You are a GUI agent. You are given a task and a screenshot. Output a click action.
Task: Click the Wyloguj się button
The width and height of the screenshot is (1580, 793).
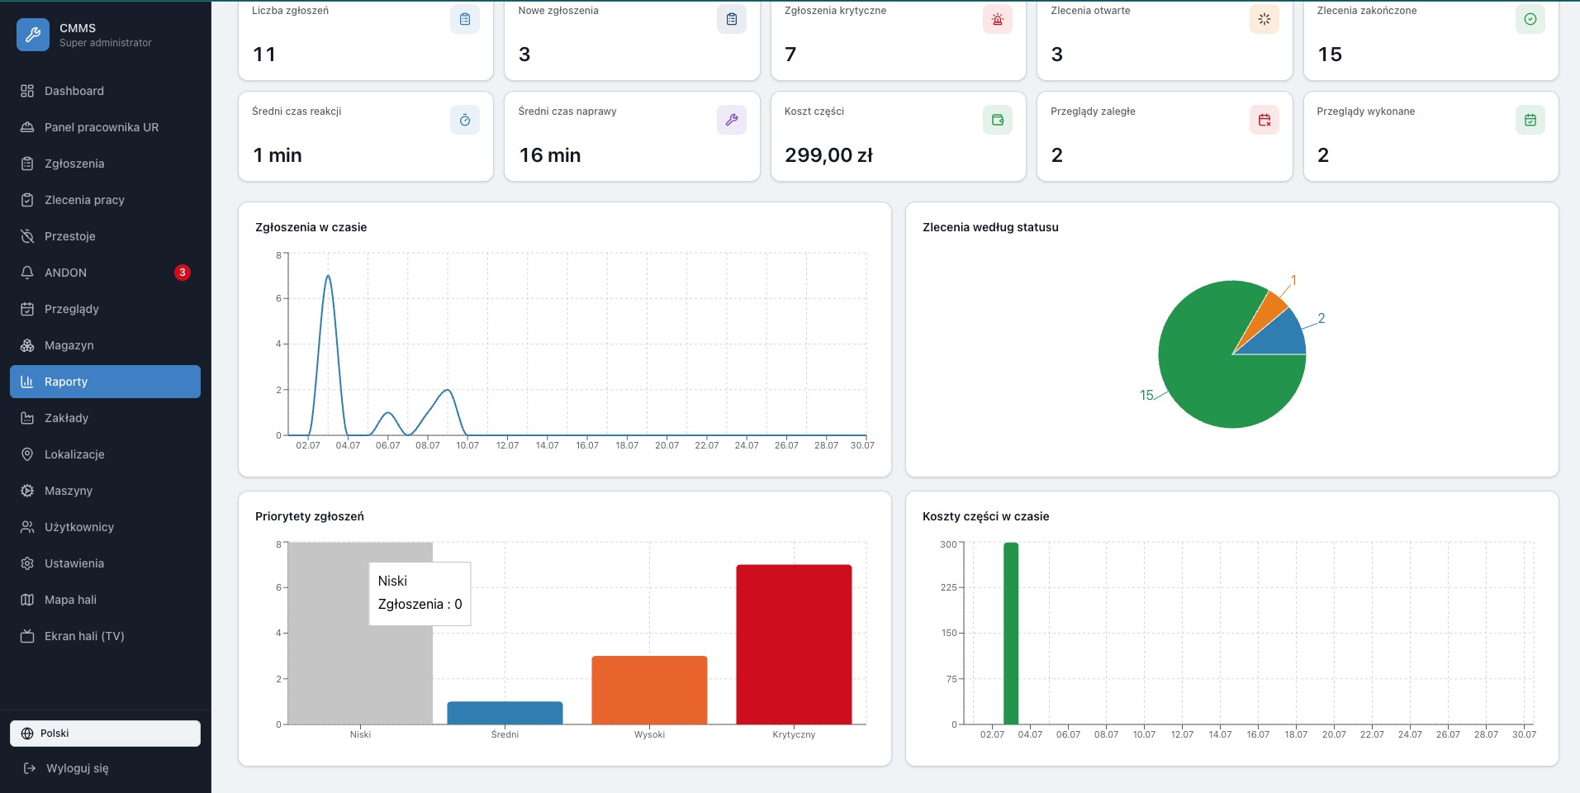pos(105,768)
